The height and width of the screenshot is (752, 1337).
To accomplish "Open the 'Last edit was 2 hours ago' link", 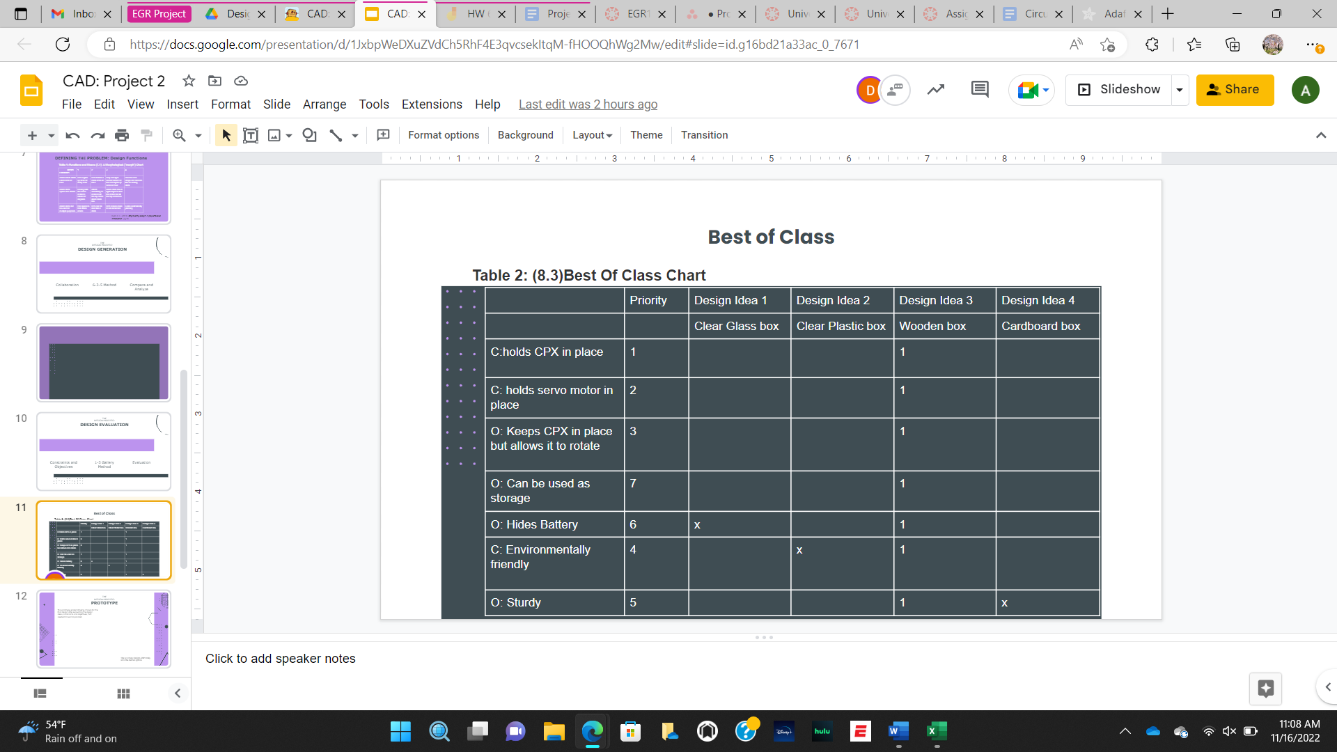I will 588,104.
